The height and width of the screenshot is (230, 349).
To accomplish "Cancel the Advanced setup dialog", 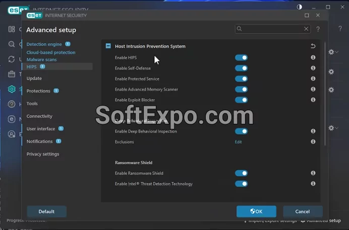I will [x=303, y=211].
